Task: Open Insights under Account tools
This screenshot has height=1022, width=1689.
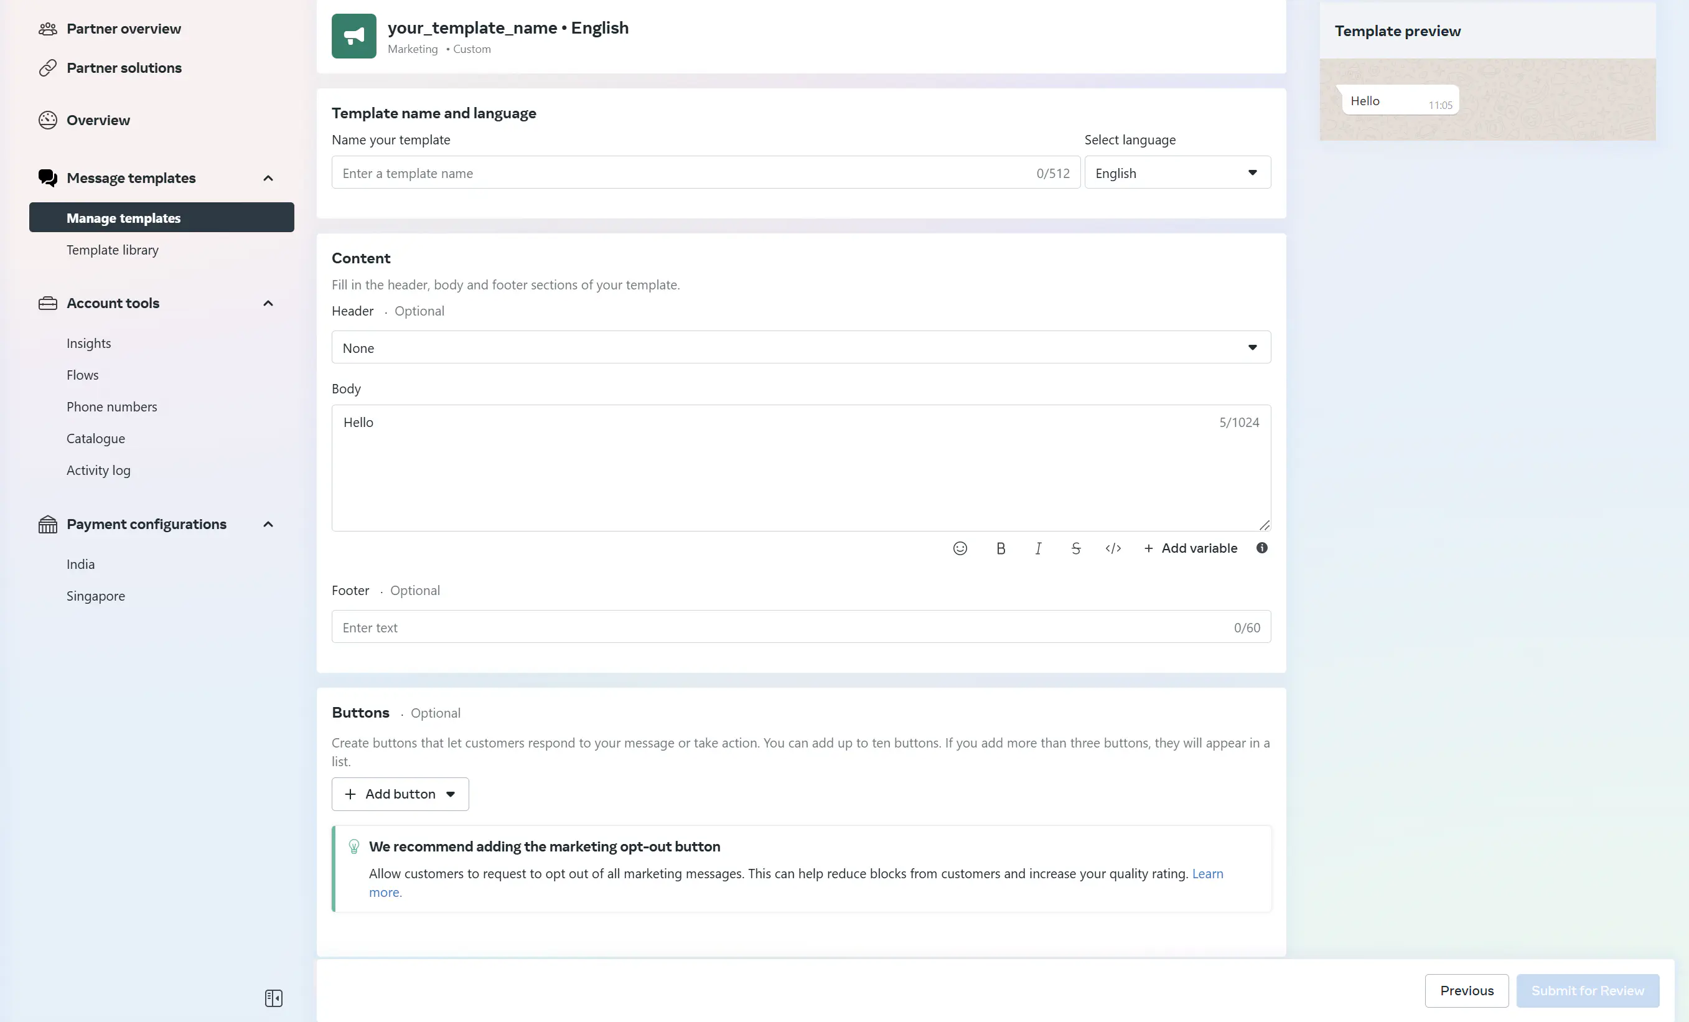Action: 88,344
